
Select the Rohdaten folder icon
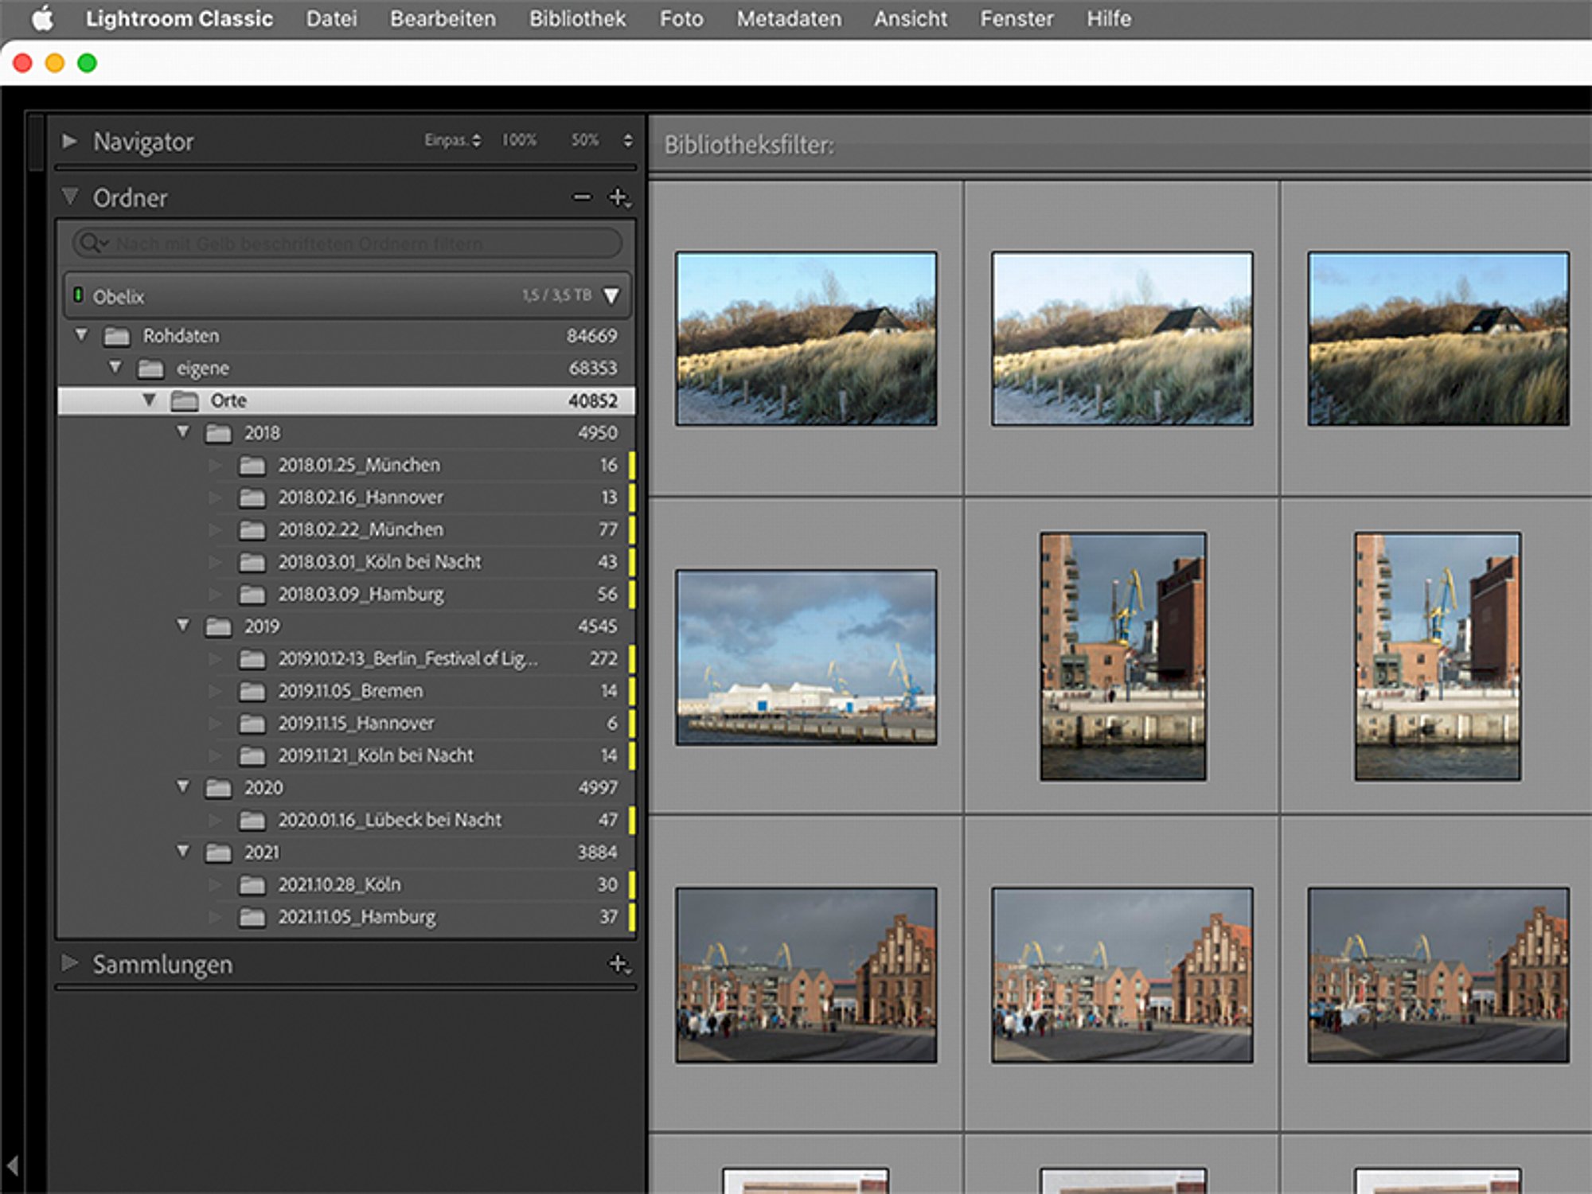(116, 337)
